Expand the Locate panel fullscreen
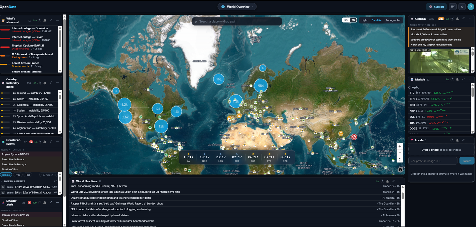Screen dimensions: 476x227 click(x=463, y=140)
